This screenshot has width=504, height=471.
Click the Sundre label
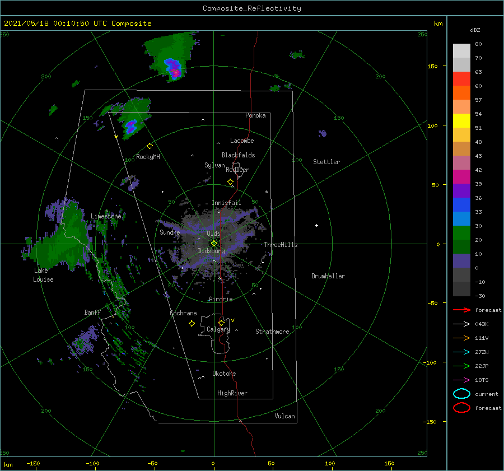tap(170, 232)
